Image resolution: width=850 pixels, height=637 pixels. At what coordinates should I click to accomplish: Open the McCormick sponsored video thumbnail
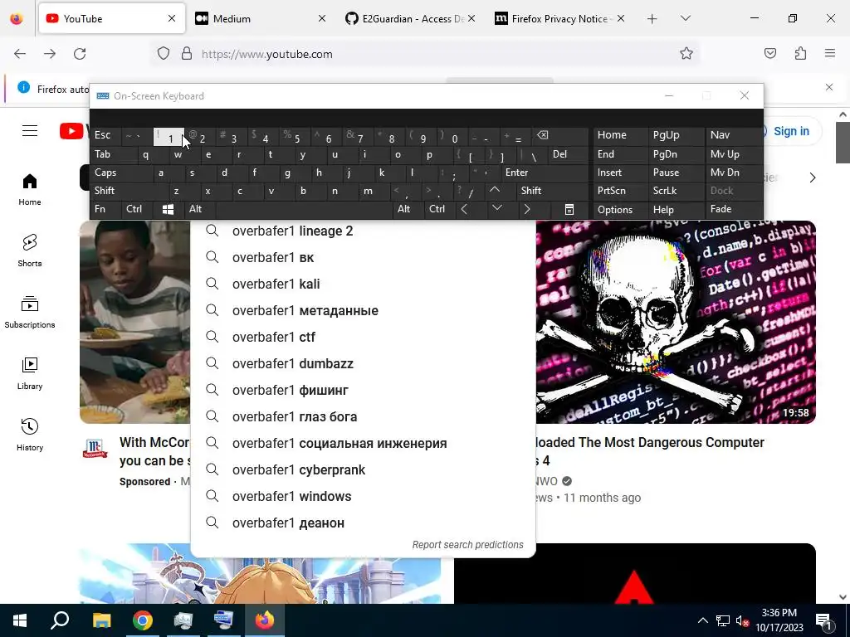[x=135, y=322]
